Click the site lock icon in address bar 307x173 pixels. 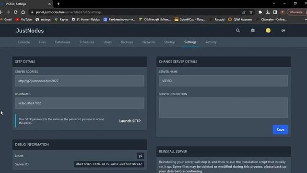click(x=32, y=12)
